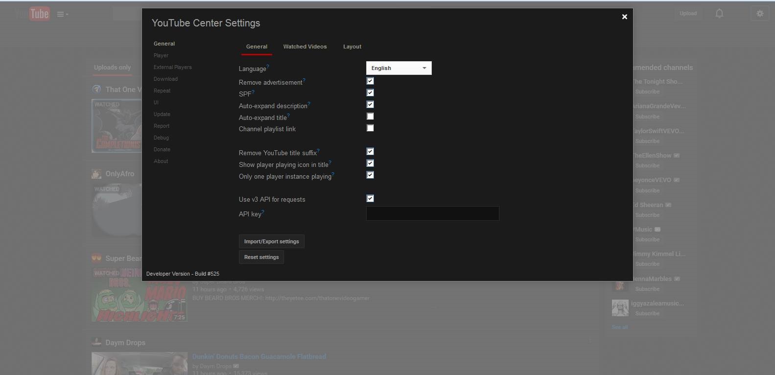Open help tooltip next to Auto-expand title
The width and height of the screenshot is (775, 375).
pos(288,115)
